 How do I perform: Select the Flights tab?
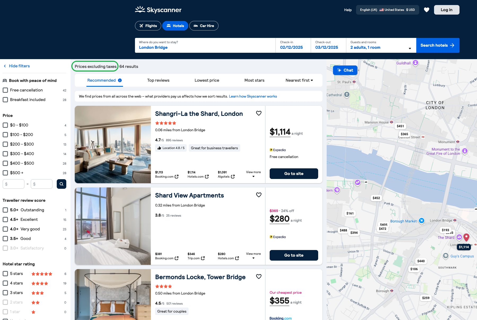click(x=148, y=26)
